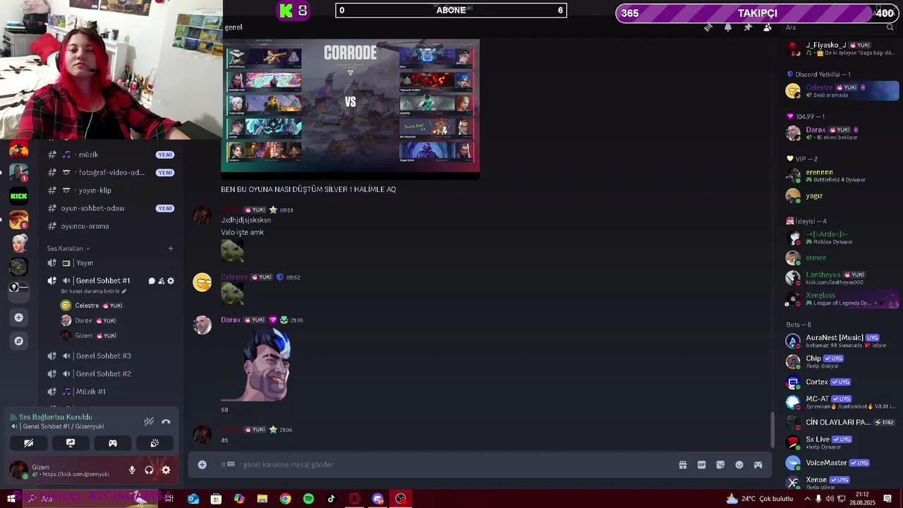Screen dimensions: 903x508
Task: Add a server with plus icon
Action: coord(19,317)
